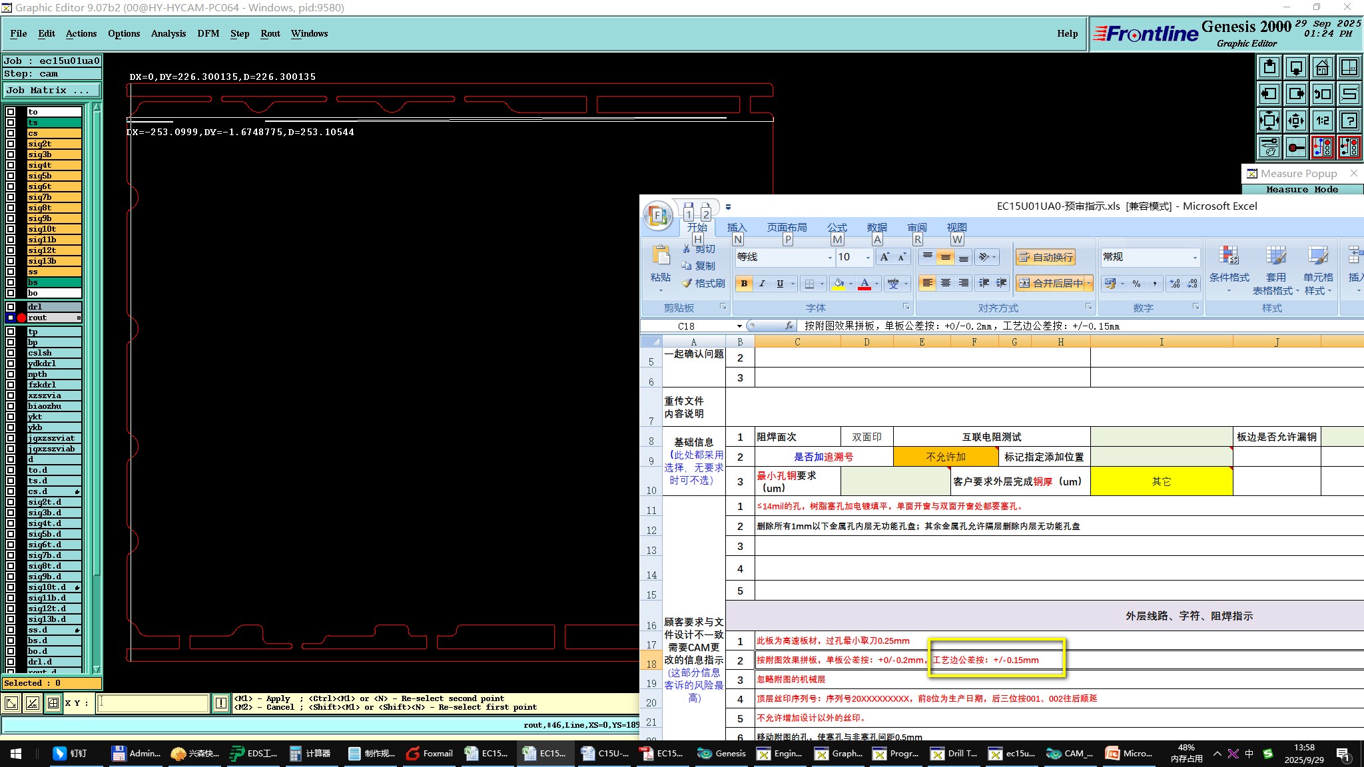Click the Home view icon in Genesis toolbar

pyautogui.click(x=1322, y=67)
